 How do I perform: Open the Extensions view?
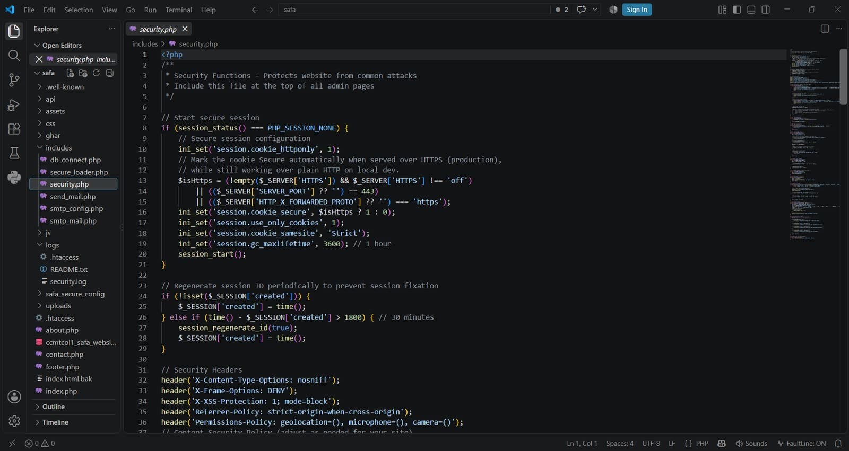pos(14,129)
